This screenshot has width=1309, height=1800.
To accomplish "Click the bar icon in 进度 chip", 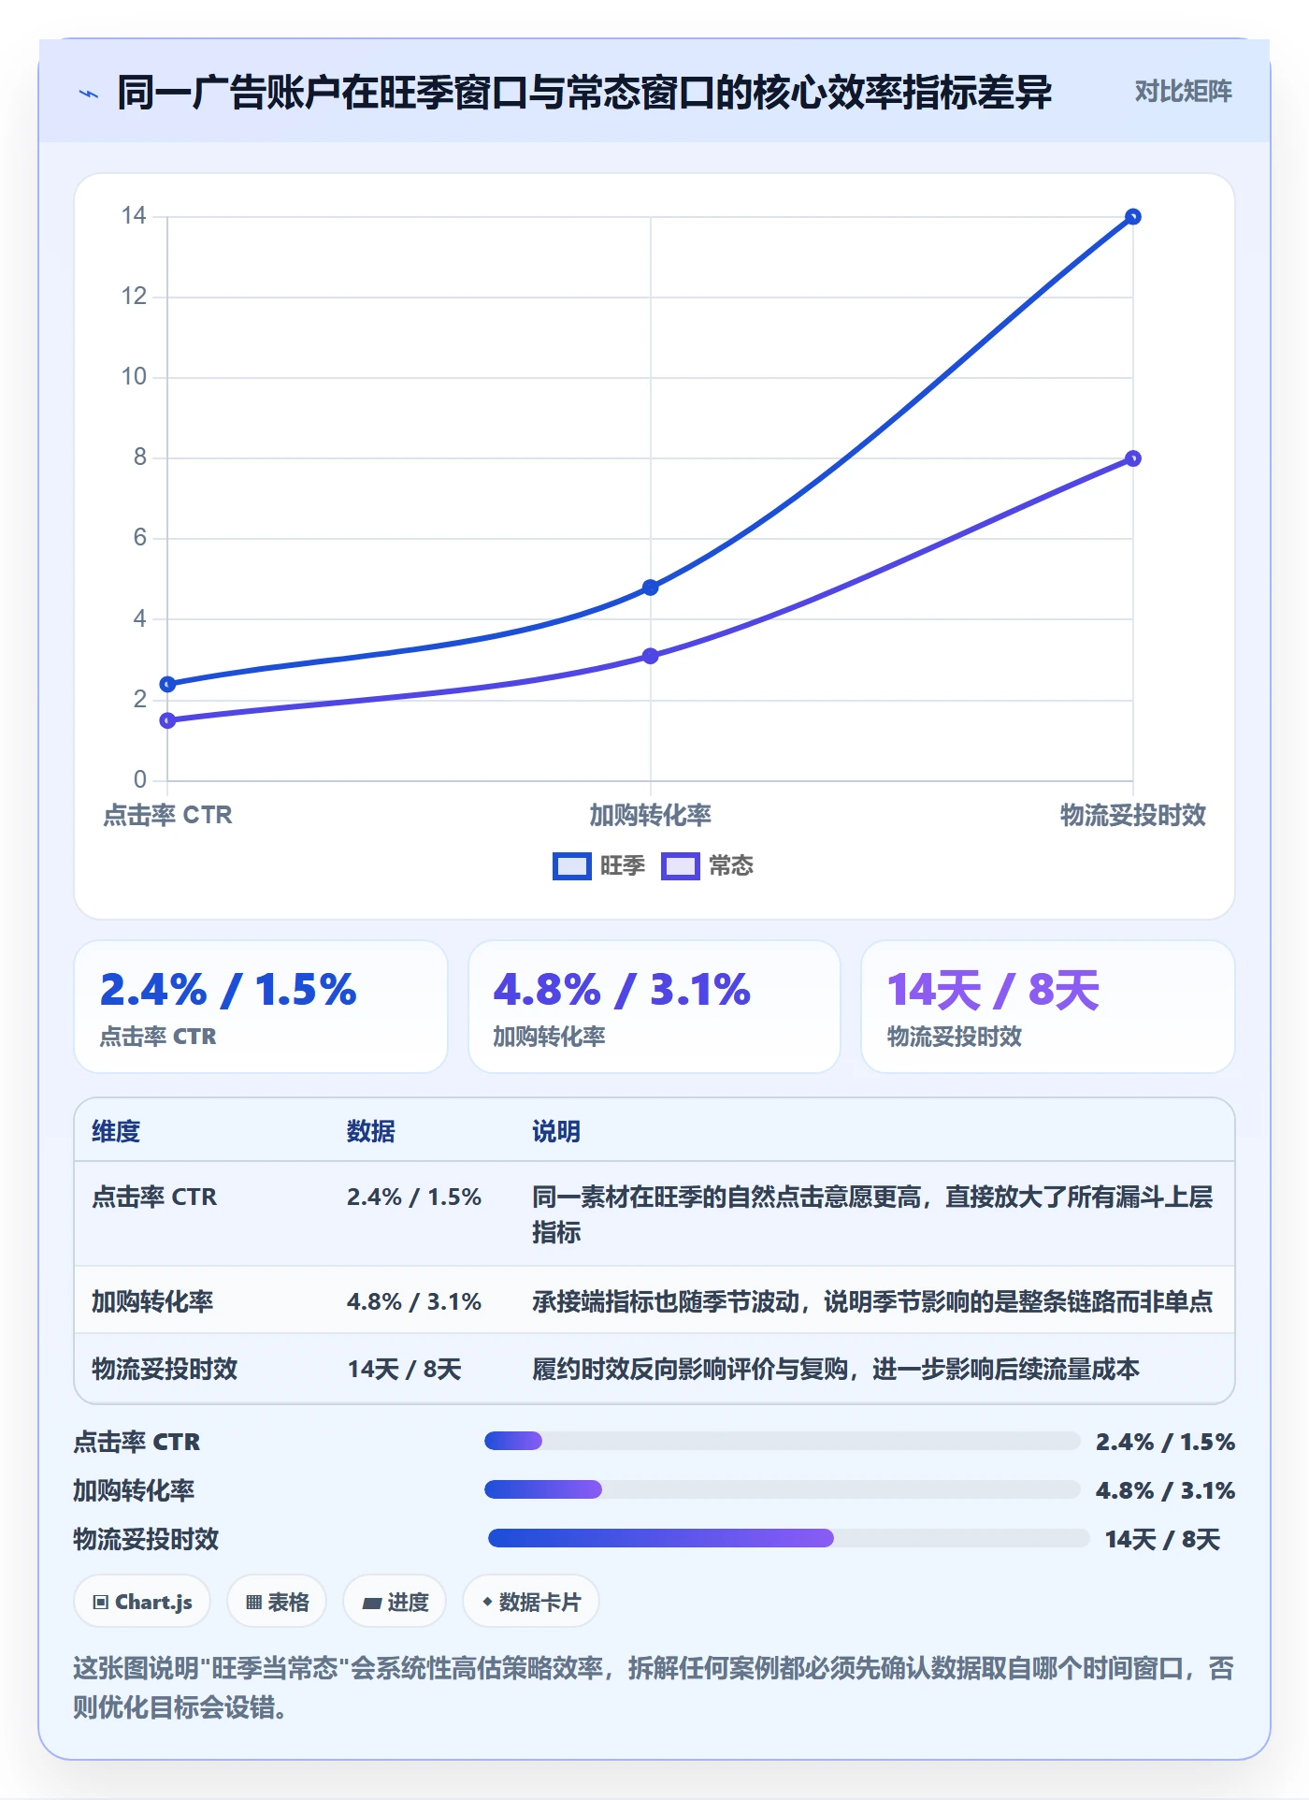I will tap(371, 1604).
